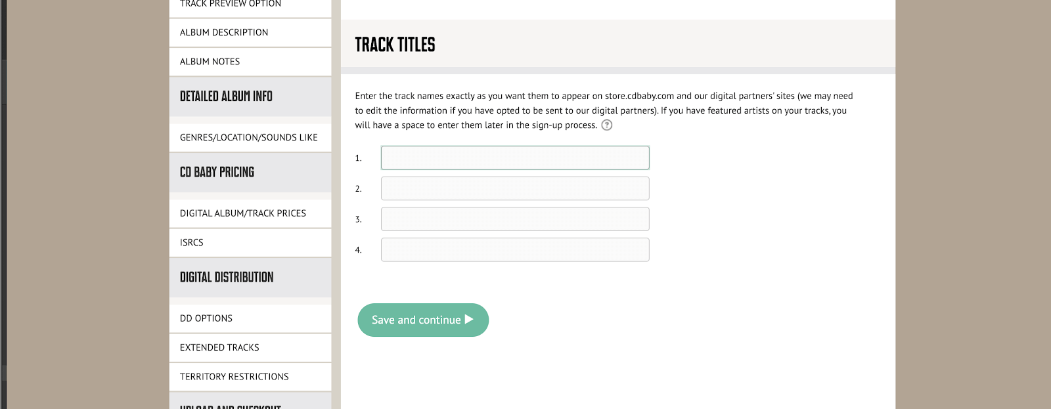This screenshot has height=409, width=1051.
Task: Go to DD Options
Action: coord(206,318)
